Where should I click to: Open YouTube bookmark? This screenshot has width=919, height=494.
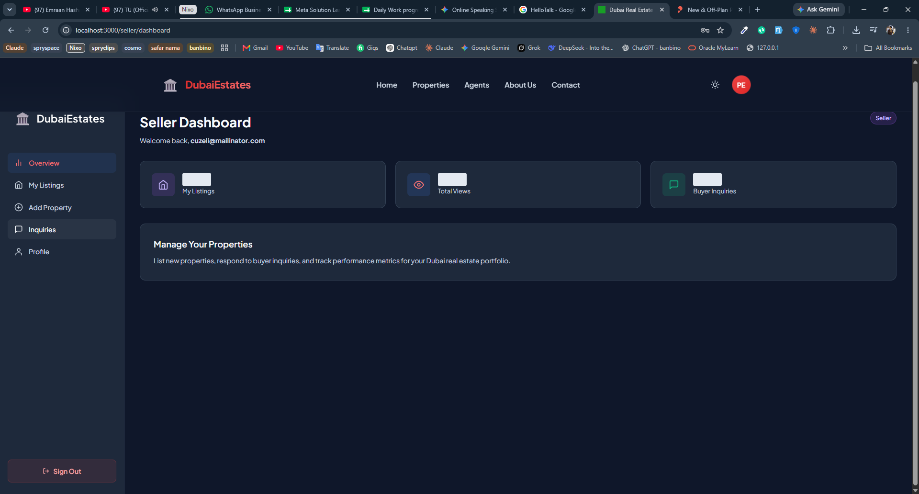pos(292,48)
